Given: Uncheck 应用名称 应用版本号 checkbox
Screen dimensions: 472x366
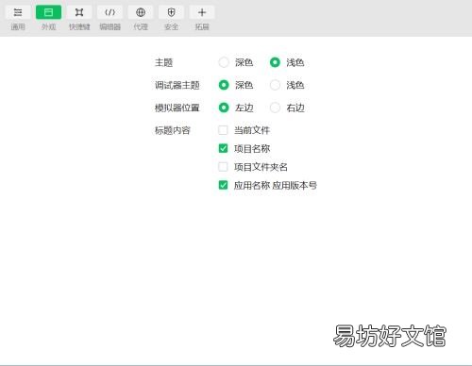Looking at the screenshot, I should click(223, 185).
